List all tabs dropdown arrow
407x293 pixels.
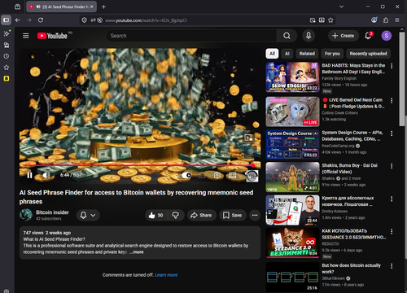[x=341, y=7]
